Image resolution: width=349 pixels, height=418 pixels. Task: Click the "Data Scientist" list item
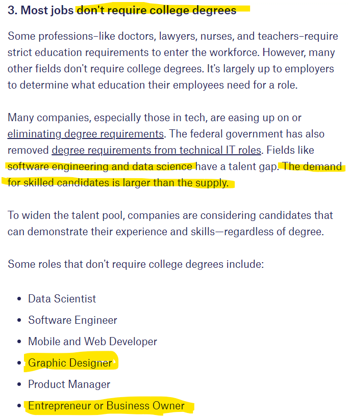pyautogui.click(x=62, y=299)
